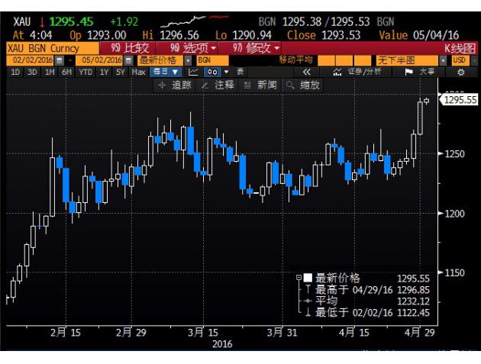Open chart settings gear icon

coord(460,72)
